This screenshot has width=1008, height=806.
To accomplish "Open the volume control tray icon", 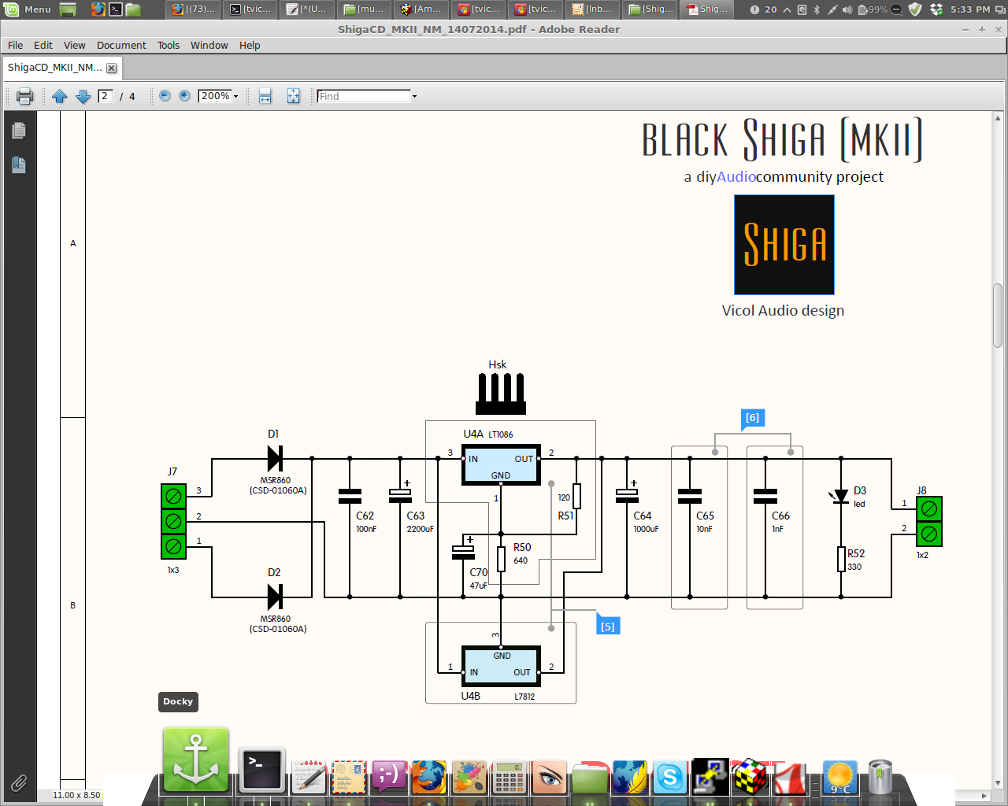I will point(847,9).
